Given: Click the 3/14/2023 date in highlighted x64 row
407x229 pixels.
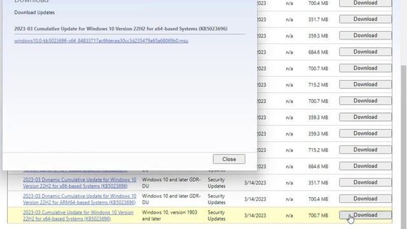Looking at the screenshot, I should click(255, 216).
